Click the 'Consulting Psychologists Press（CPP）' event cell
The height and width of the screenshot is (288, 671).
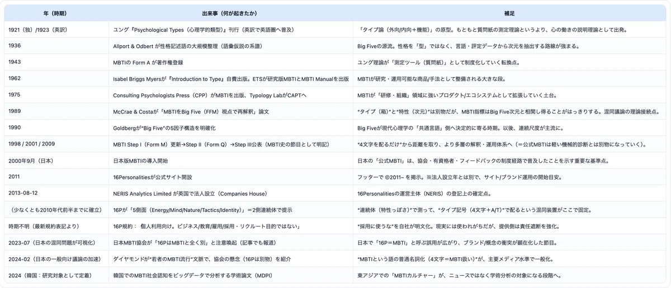point(230,95)
